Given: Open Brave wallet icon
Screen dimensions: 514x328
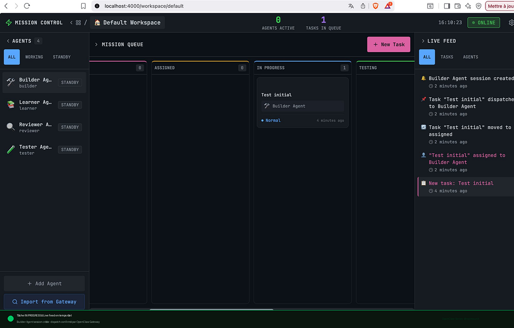Looking at the screenshot, I should tap(458, 6).
